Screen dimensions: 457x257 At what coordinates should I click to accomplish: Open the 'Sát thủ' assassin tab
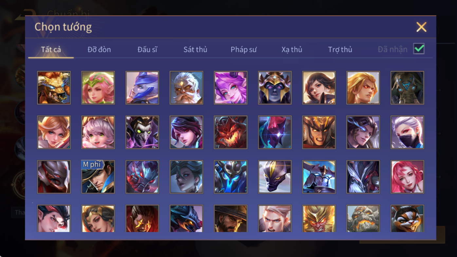195,49
